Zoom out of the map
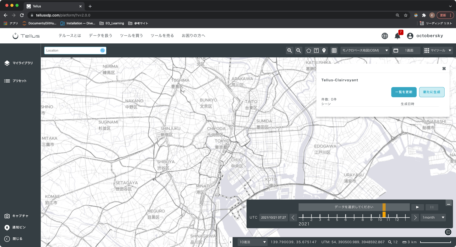Viewport: 456px width, 247px height. pos(299,51)
